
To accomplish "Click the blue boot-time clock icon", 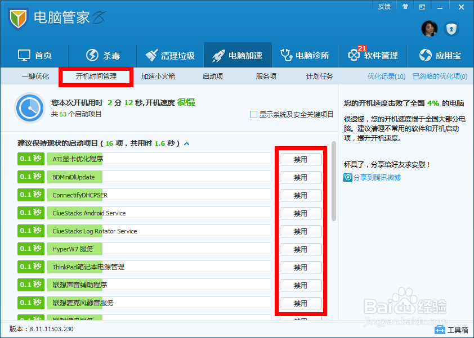I will pos(30,108).
